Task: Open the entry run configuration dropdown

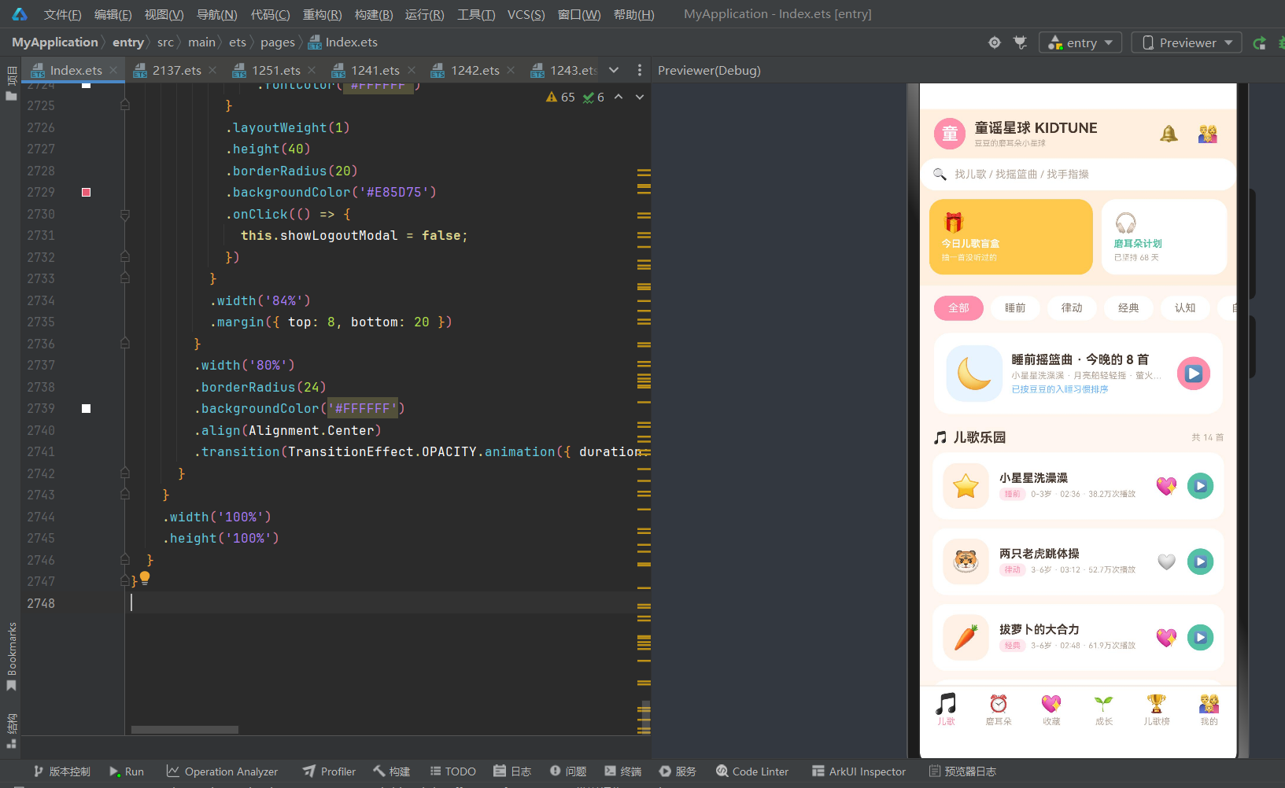Action: pyautogui.click(x=1080, y=42)
